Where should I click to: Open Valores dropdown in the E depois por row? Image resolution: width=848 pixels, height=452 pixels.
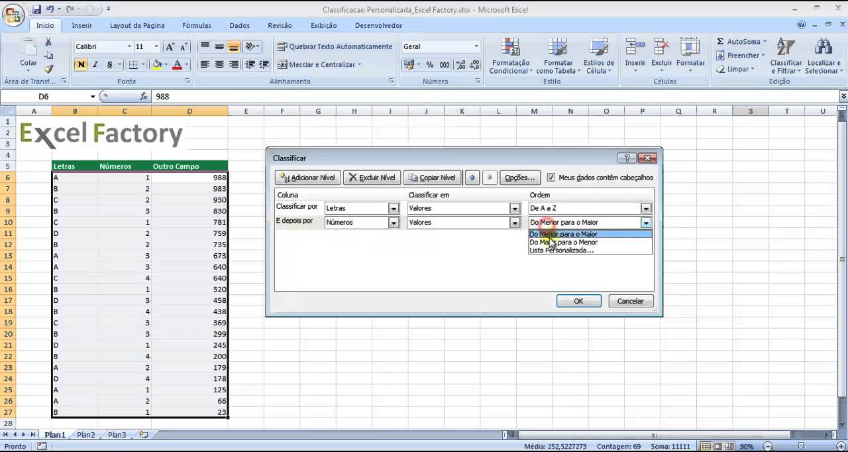coord(515,223)
